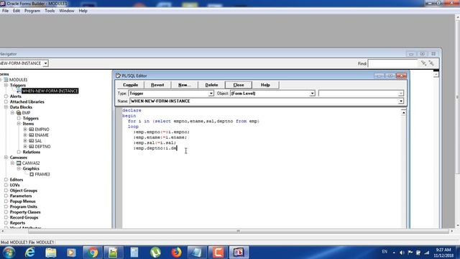The image size is (460, 259).
Task: Select the Attached Libraries node
Action: [x=27, y=101]
